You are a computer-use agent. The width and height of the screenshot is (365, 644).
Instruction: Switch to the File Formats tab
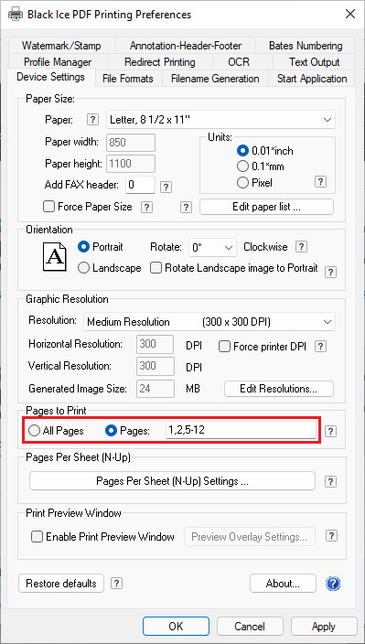point(128,79)
